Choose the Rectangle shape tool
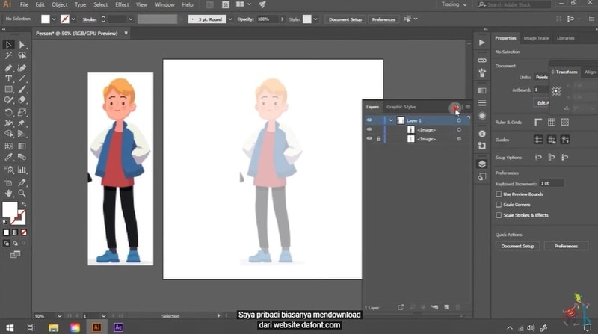Viewport: 598px width, 334px height. point(9,89)
